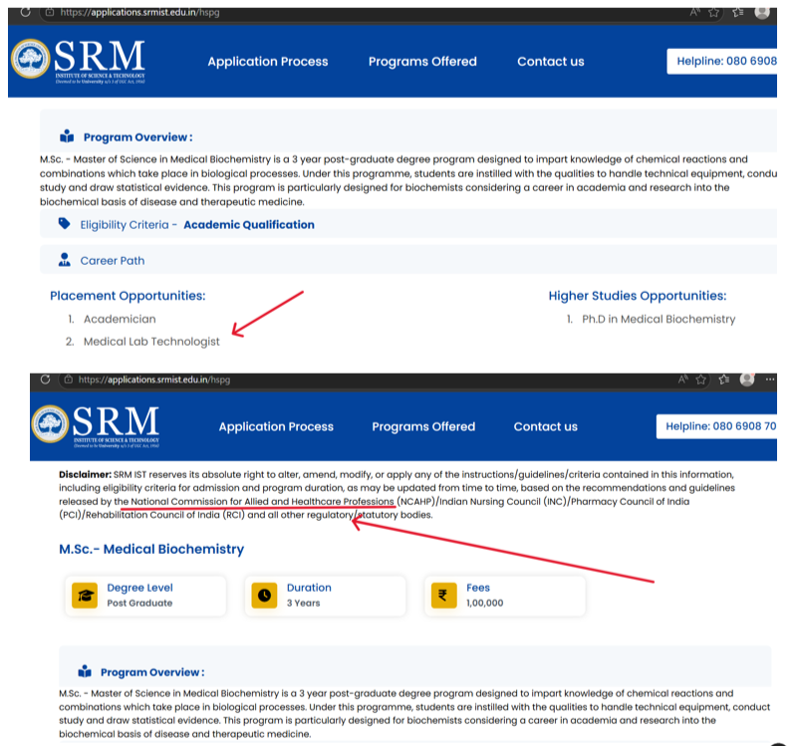Click the Fees rupee icon
The width and height of the screenshot is (797, 746).
pos(443,595)
